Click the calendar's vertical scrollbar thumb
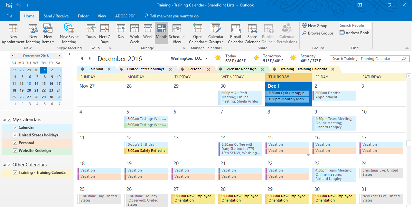Viewport: 412px width, 207px height. pyautogui.click(x=409, y=143)
